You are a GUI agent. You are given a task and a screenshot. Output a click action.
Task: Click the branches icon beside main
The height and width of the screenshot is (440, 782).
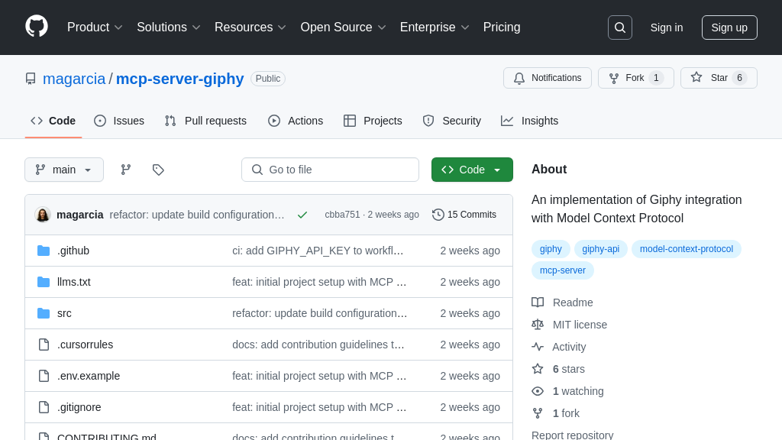coord(126,170)
